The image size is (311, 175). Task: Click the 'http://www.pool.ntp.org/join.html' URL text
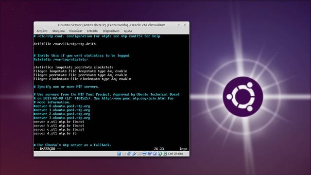pos(134,98)
